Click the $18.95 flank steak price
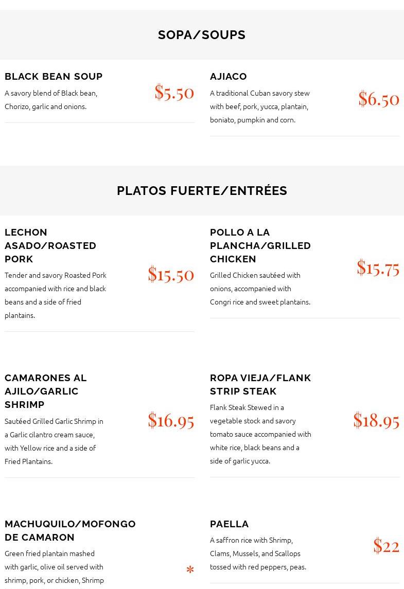 tap(376, 420)
